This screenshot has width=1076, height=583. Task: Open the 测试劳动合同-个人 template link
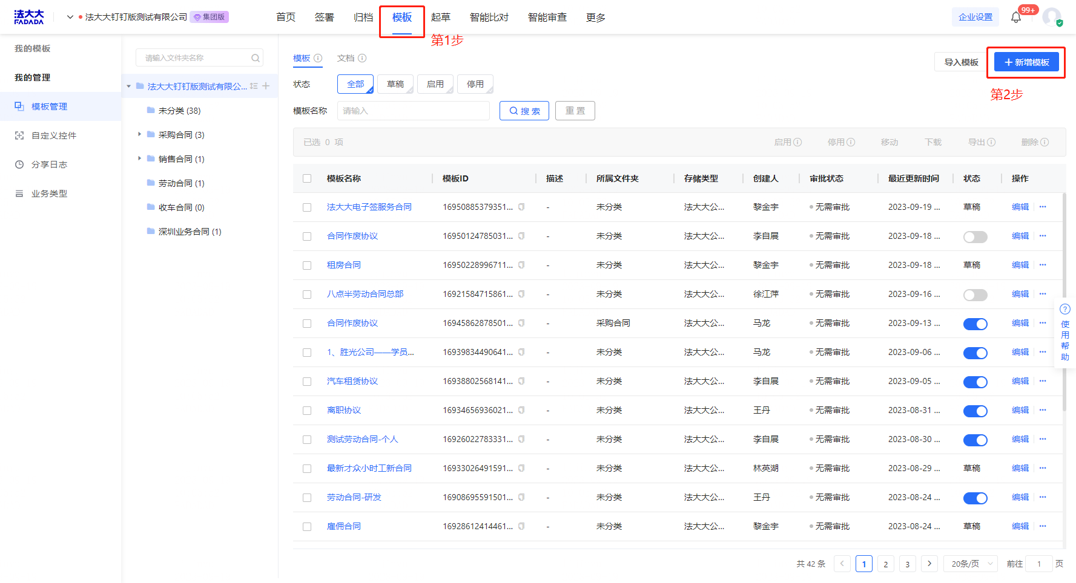coord(363,439)
